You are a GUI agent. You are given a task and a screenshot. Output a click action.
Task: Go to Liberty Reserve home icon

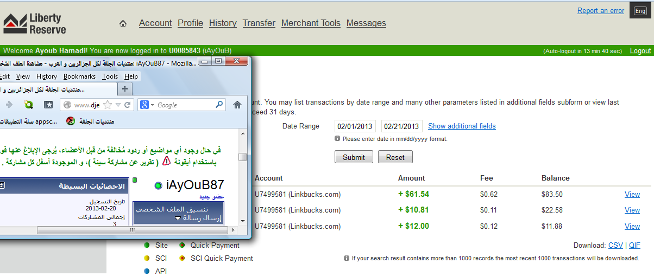pyautogui.click(x=123, y=23)
